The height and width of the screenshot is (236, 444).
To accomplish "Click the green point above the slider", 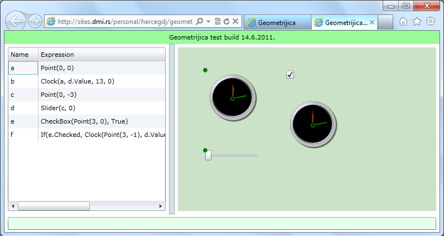I will (205, 150).
